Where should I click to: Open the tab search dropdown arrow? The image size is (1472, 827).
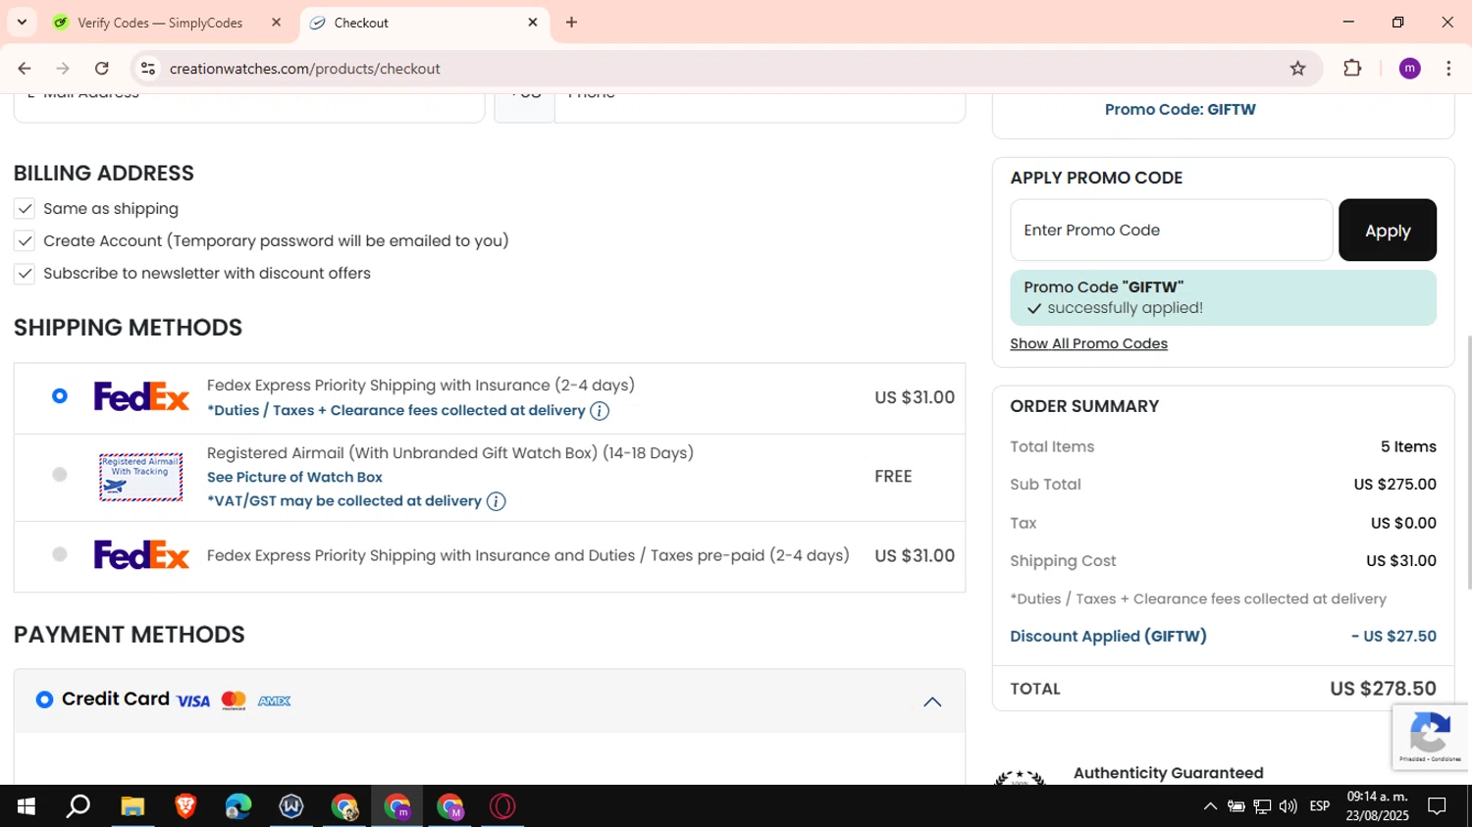click(22, 22)
